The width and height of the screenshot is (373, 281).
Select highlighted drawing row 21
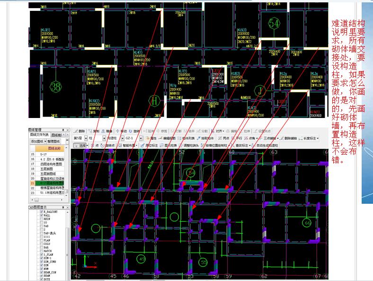click(x=47, y=183)
